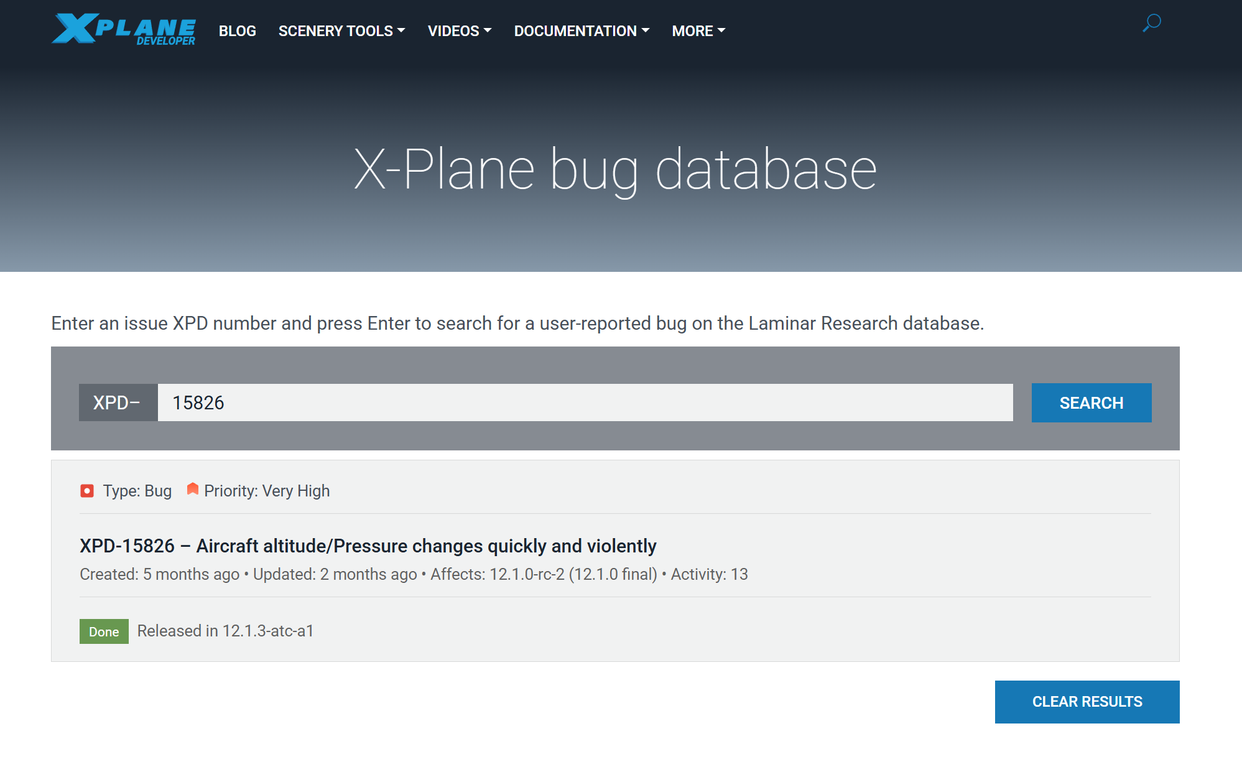Click the Created/Updated metadata line
Image resolution: width=1242 pixels, height=777 pixels.
tap(414, 574)
